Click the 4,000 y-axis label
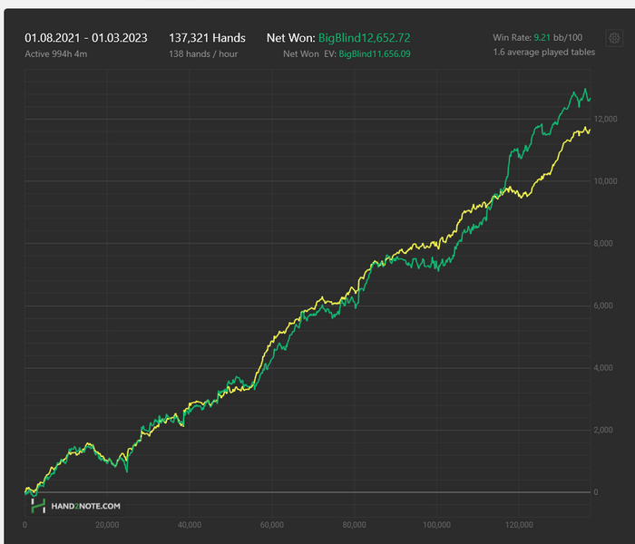Image resolution: width=635 pixels, height=544 pixels. 603,368
